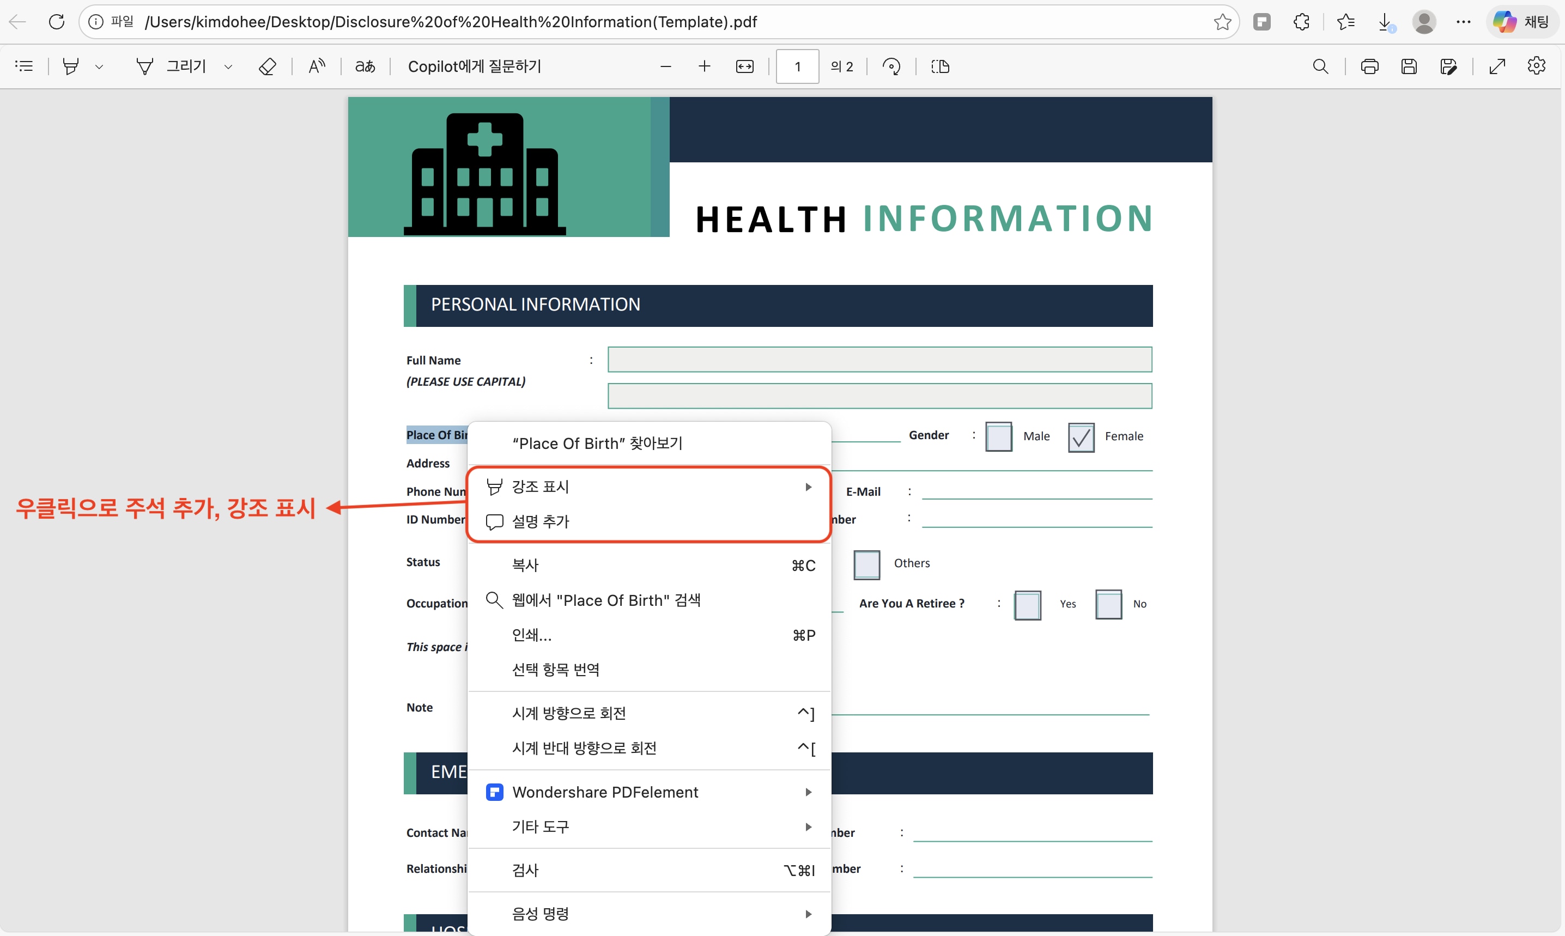1565x936 pixels.
Task: Select 복사 in the context menu
Action: pos(525,565)
